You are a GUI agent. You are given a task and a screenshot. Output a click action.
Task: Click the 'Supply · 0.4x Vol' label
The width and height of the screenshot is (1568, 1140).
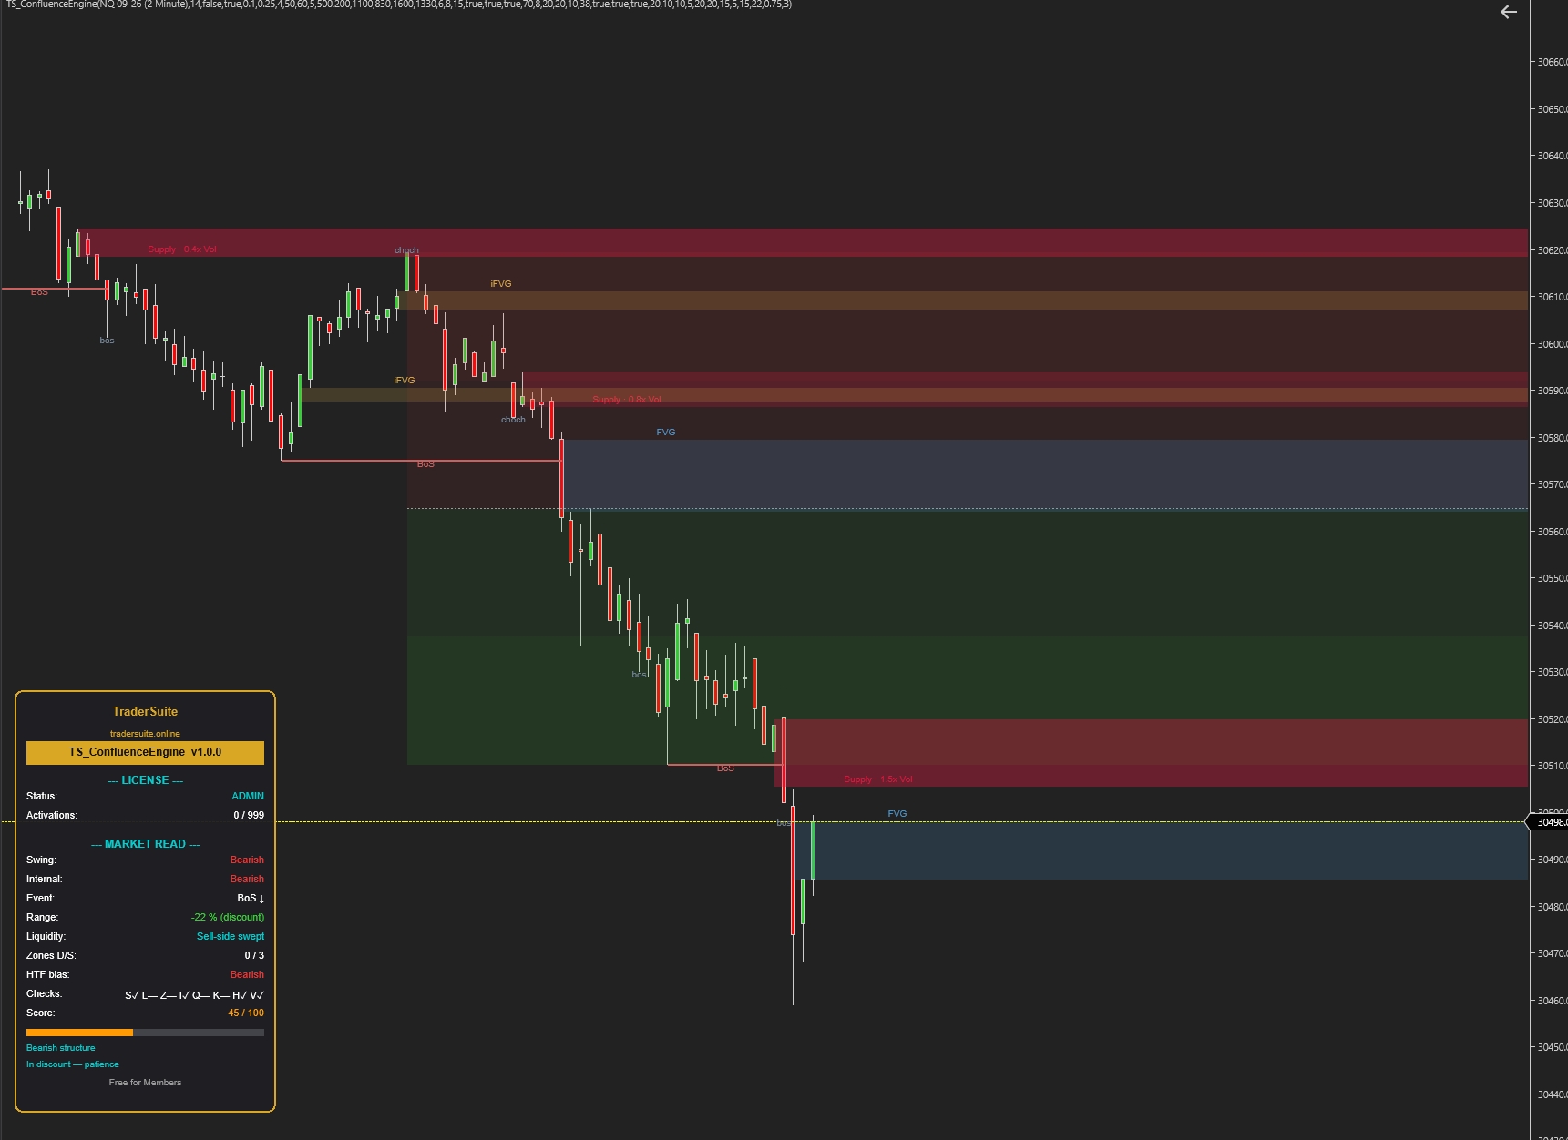point(182,249)
